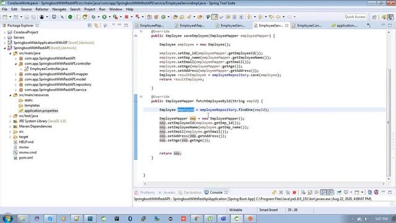Screen dimensions: 396x223
Task: Click the Open Perspective icon
Action: pyautogui.click(x=374, y=17)
